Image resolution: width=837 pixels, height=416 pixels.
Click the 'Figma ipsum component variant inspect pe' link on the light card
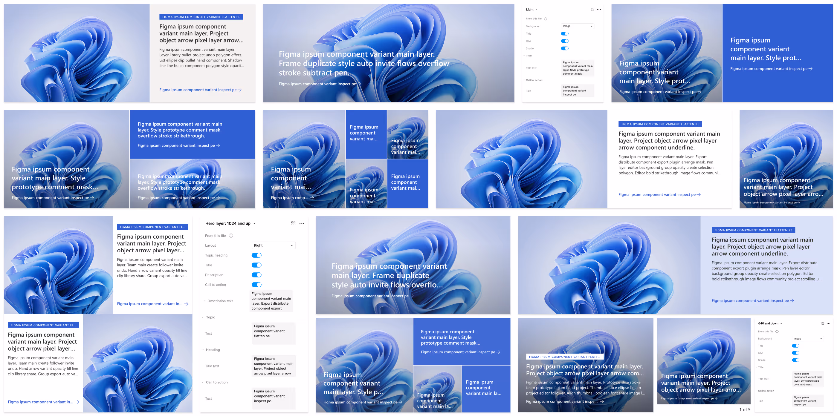click(198, 90)
